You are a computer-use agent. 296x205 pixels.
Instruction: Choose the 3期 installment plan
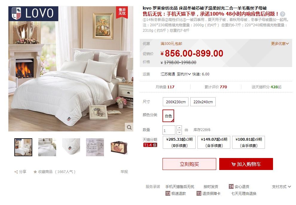(179, 142)
